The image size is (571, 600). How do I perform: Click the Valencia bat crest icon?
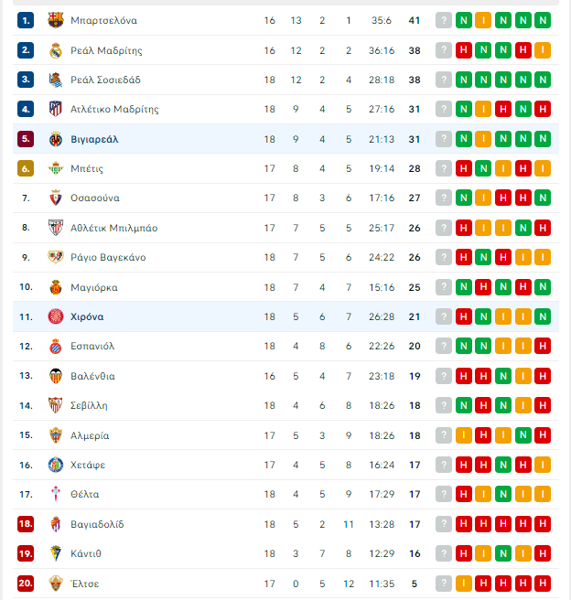tap(56, 376)
